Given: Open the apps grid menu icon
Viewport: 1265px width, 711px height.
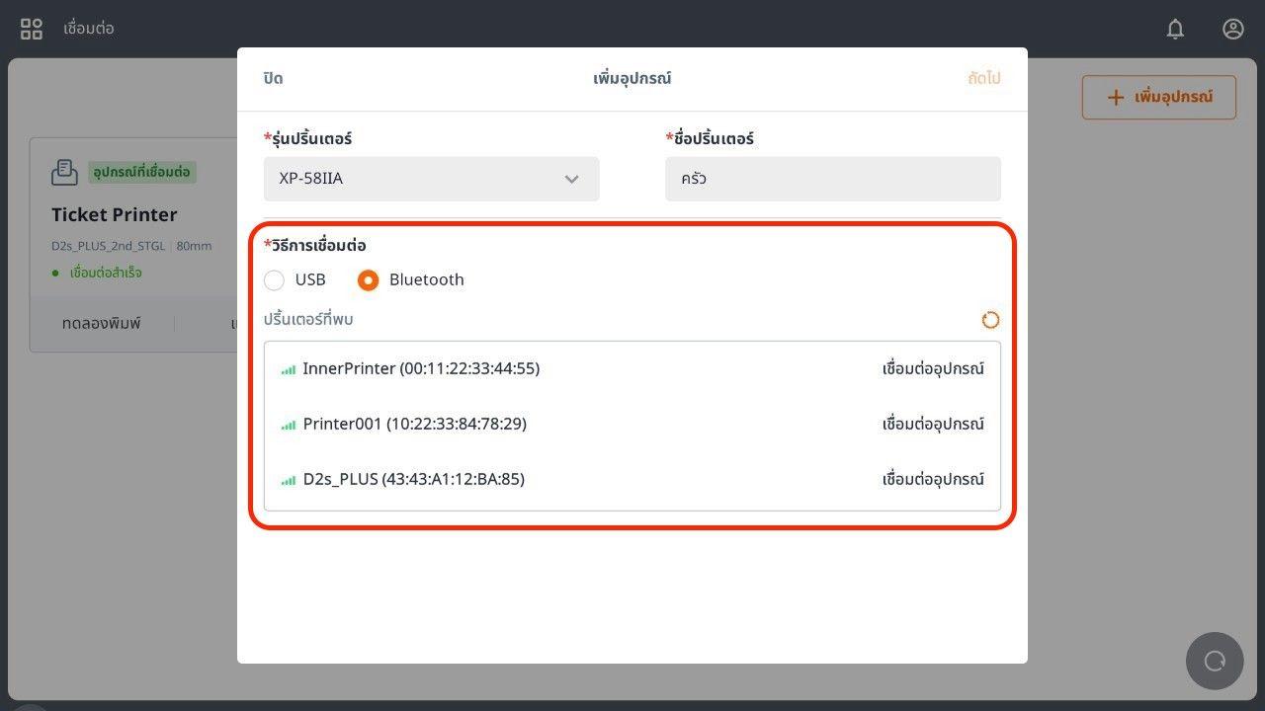Looking at the screenshot, I should click(x=32, y=29).
